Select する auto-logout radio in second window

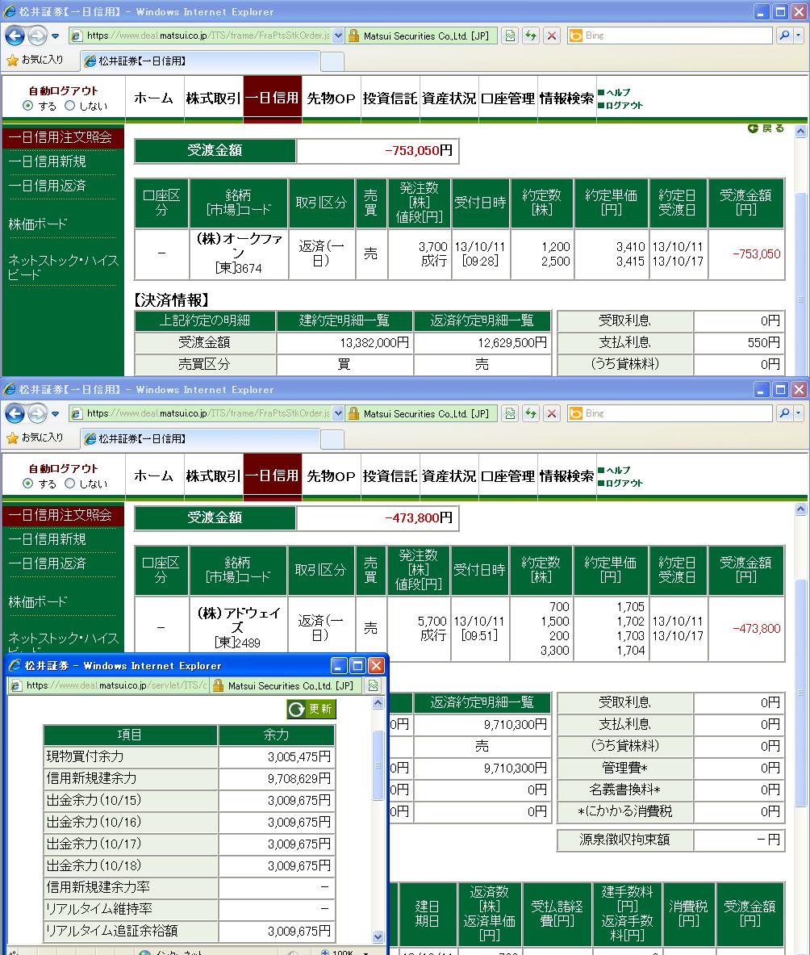click(x=27, y=483)
